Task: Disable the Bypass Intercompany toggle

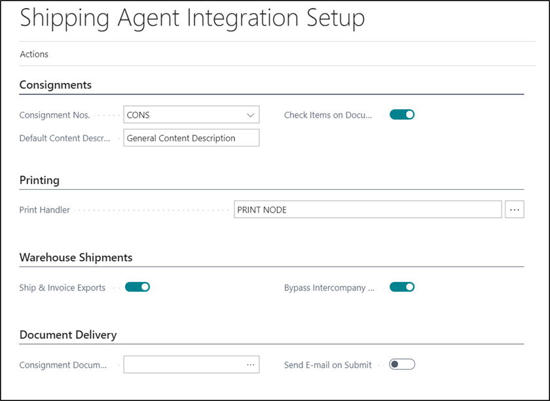Action: (402, 287)
